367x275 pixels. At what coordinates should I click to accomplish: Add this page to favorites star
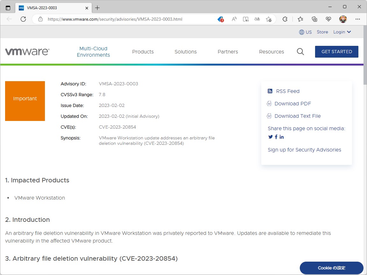tap(269, 19)
